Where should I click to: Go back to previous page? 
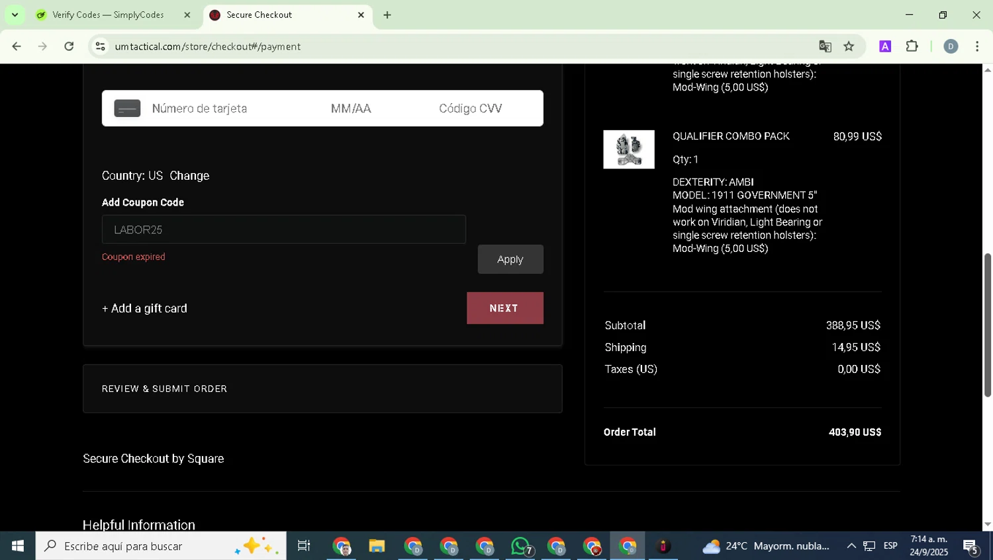[17, 46]
